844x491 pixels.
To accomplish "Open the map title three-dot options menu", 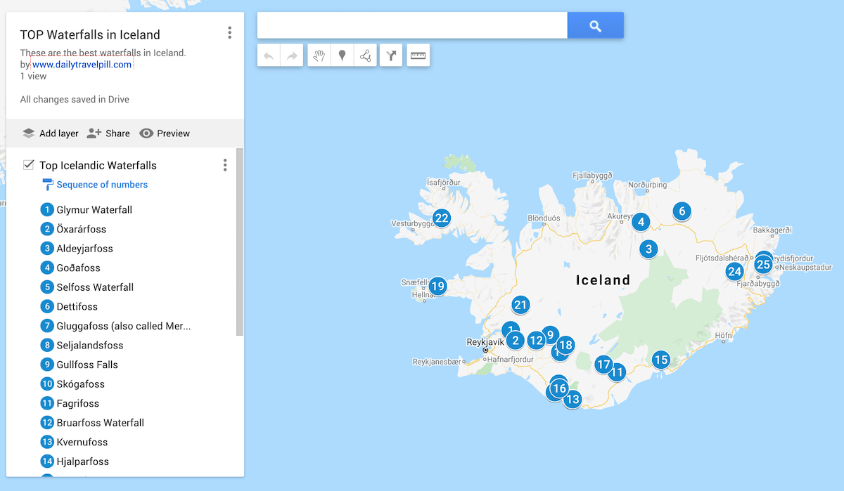I will pos(229,33).
